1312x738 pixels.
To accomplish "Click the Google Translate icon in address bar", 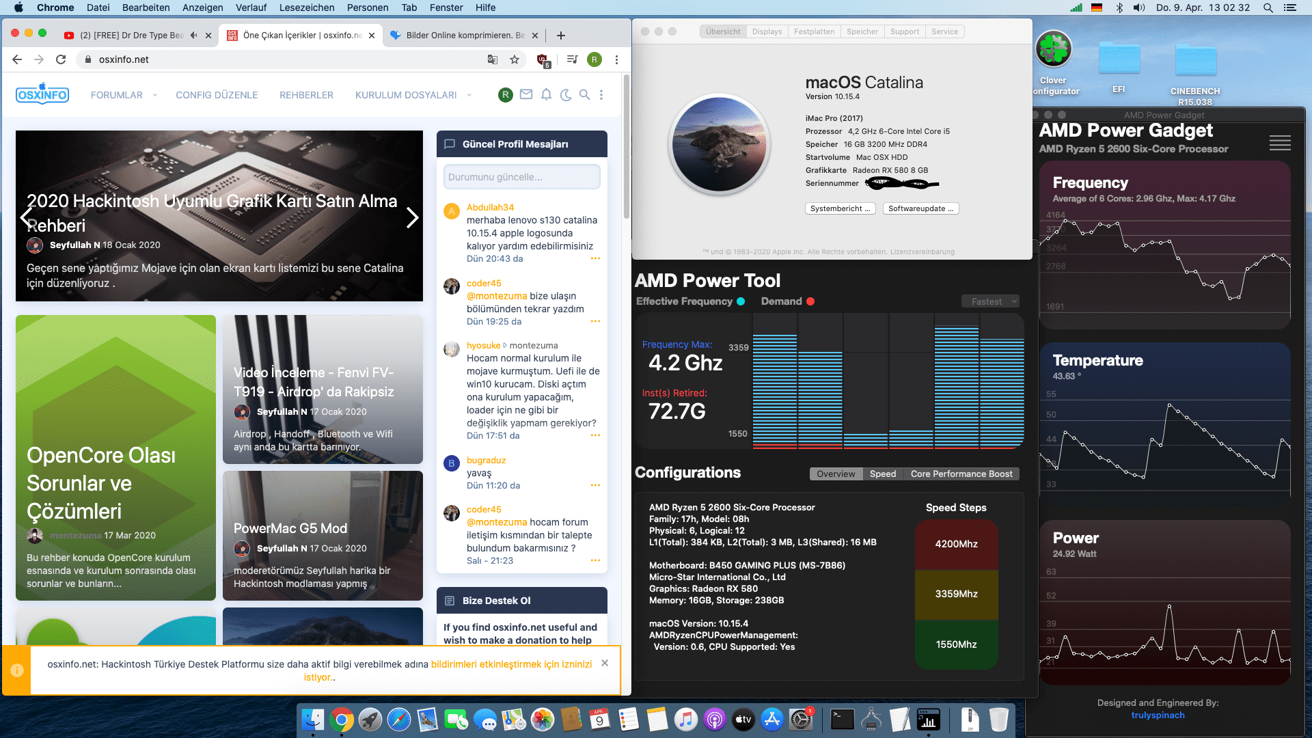I will 492,59.
